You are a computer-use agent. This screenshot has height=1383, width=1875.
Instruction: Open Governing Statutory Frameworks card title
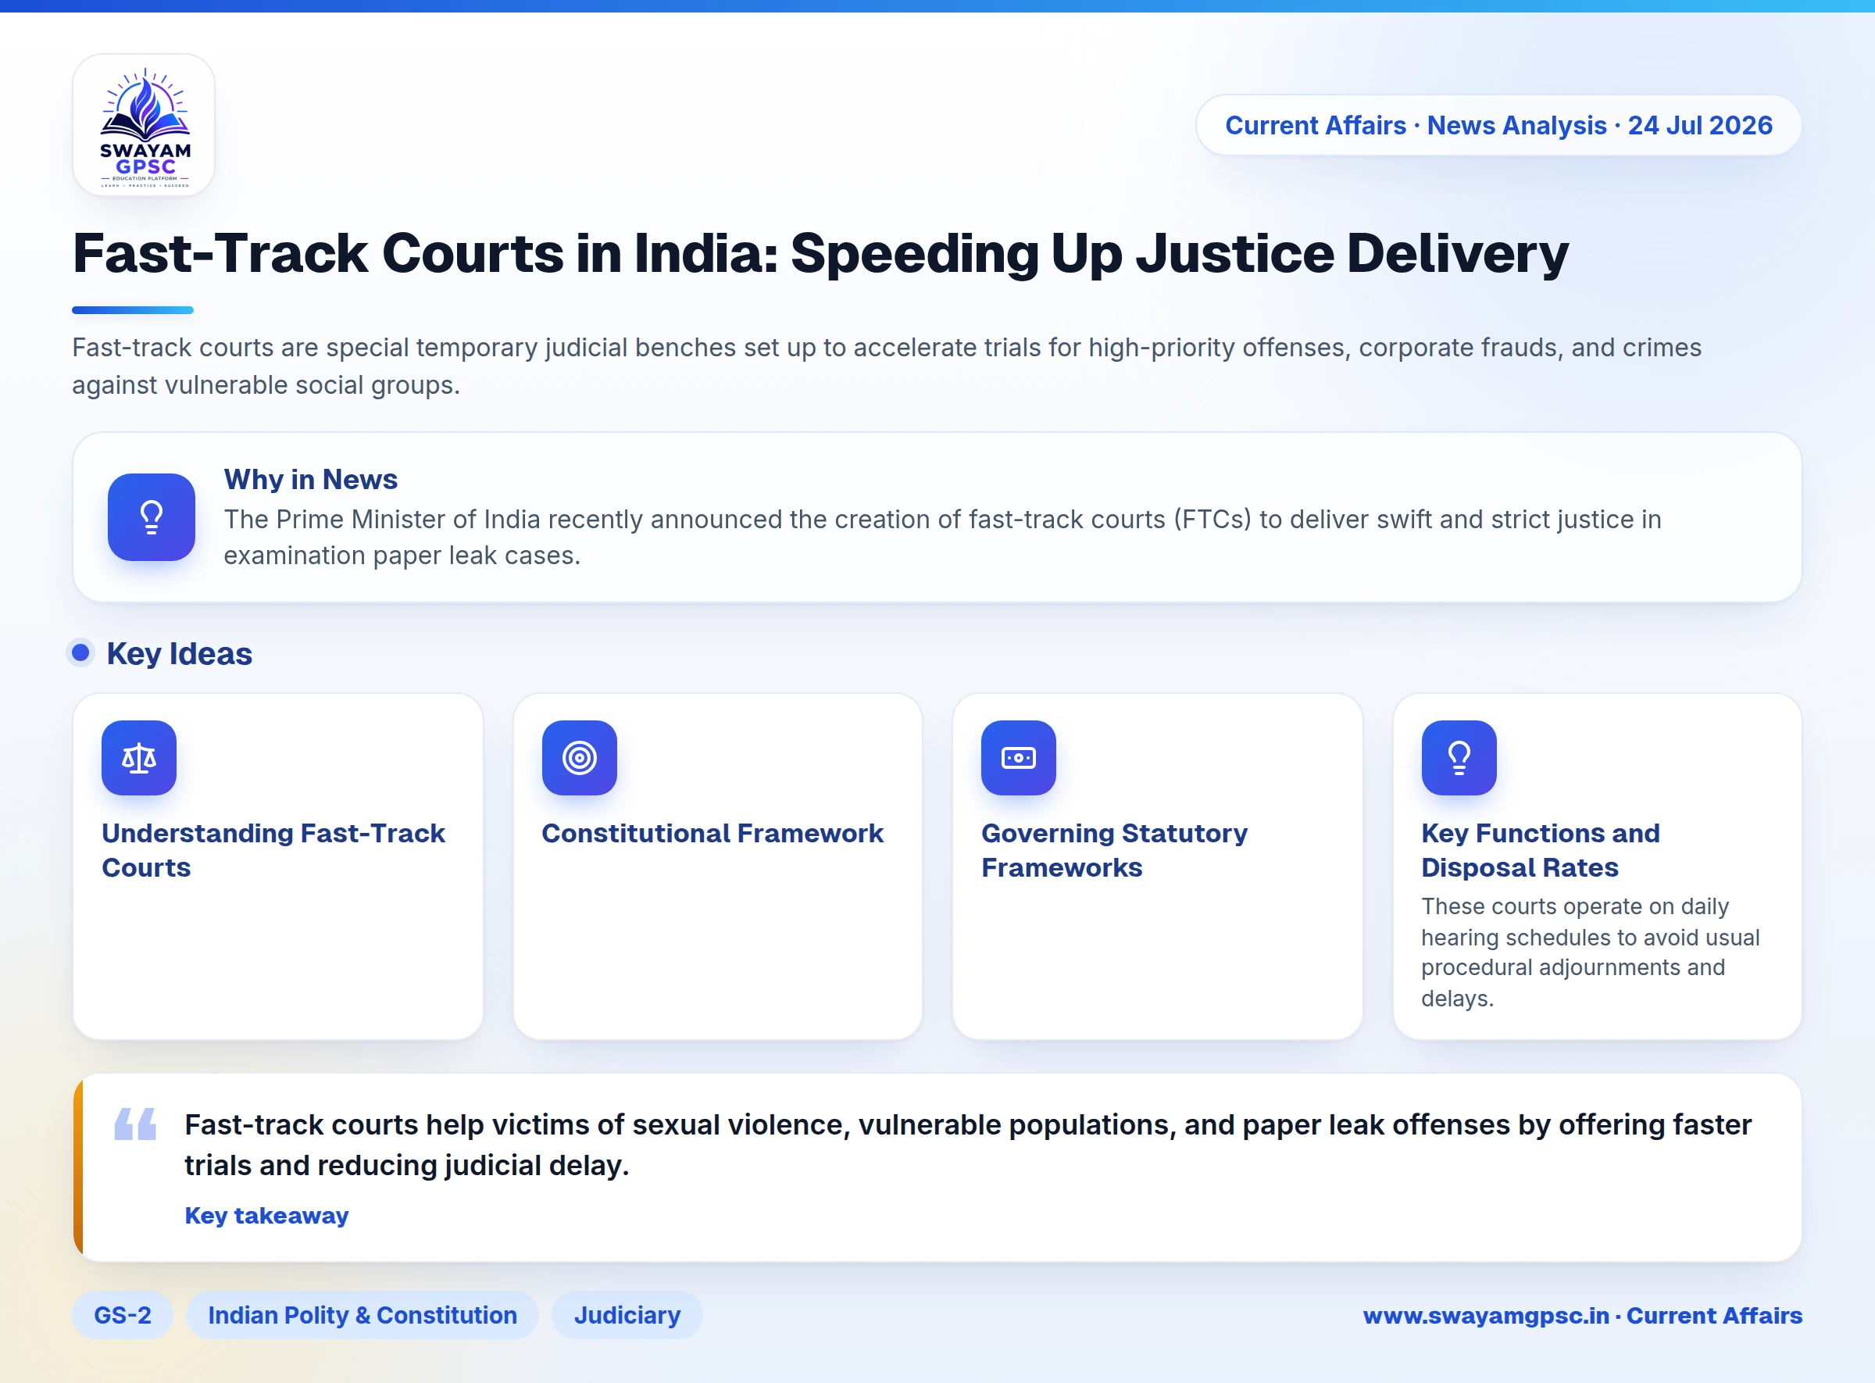[x=1114, y=851]
